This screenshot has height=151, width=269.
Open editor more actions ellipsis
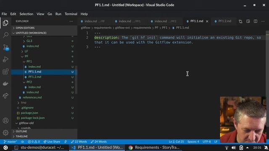(x=263, y=21)
